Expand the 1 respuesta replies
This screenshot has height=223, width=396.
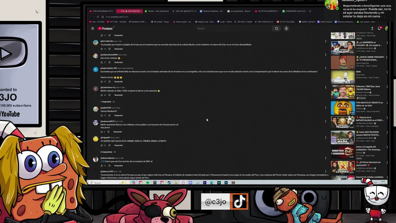click(107, 102)
